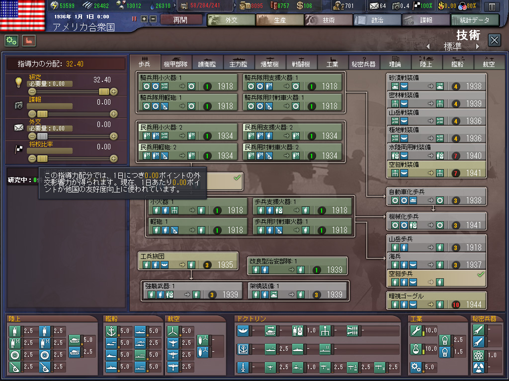This screenshot has width=509, height=381.
Task: Click the checkmark on the partly hidden tech box
Action: click(237, 178)
